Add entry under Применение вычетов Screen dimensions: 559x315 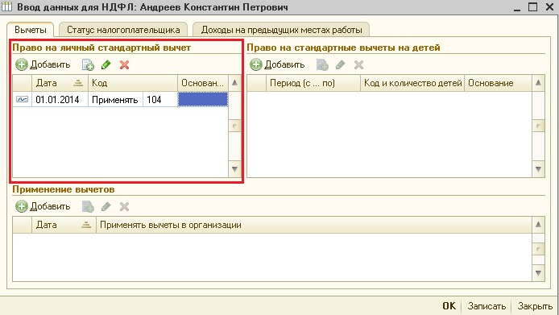point(43,206)
